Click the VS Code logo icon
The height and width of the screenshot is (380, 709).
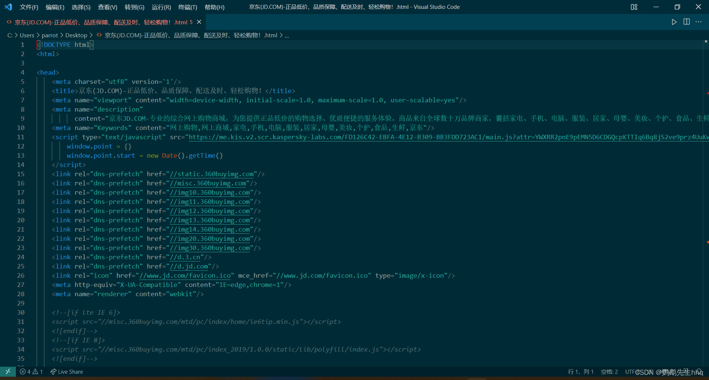point(8,7)
